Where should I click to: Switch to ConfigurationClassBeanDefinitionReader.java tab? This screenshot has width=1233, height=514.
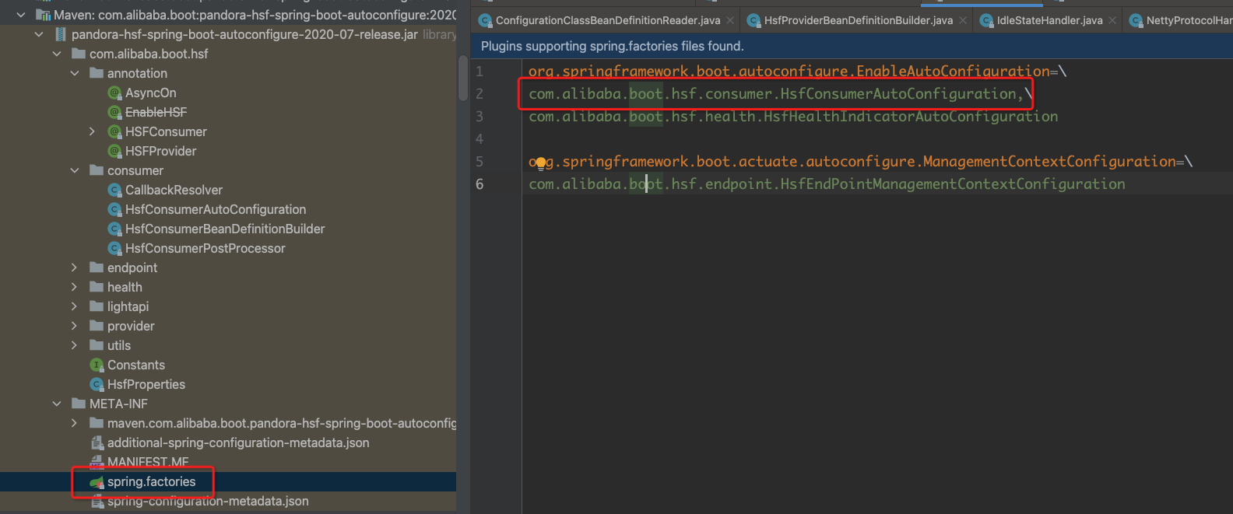(x=607, y=20)
